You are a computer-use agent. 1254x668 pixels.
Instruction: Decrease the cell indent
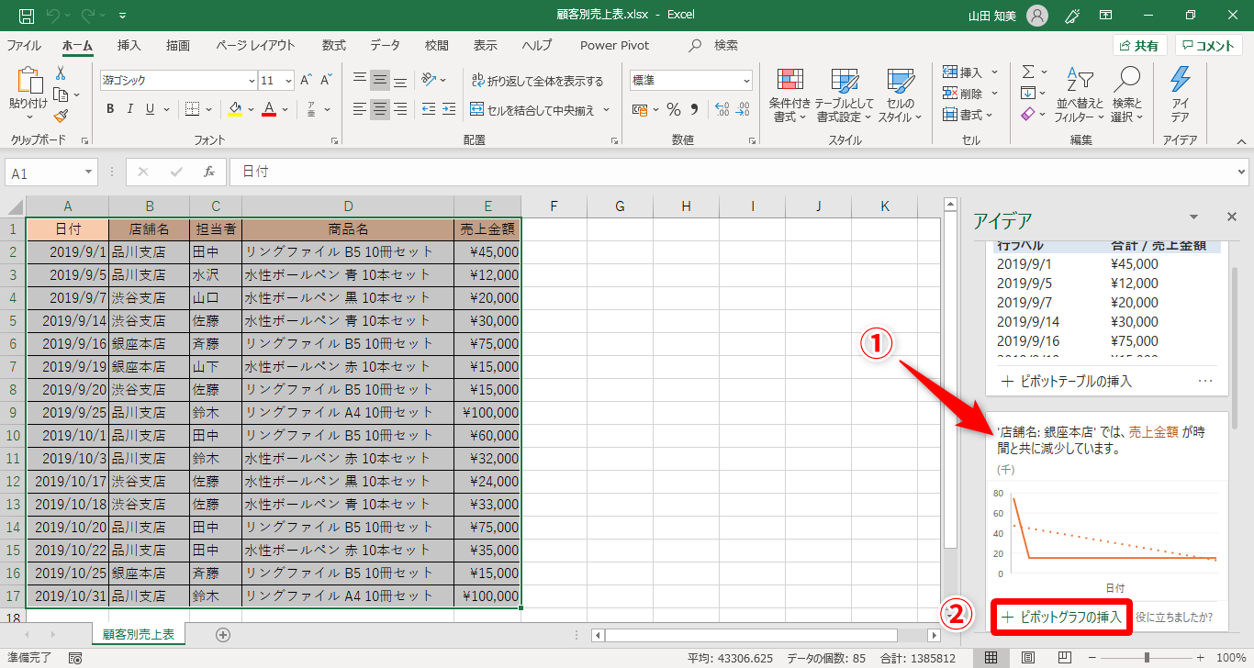pyautogui.click(x=427, y=109)
